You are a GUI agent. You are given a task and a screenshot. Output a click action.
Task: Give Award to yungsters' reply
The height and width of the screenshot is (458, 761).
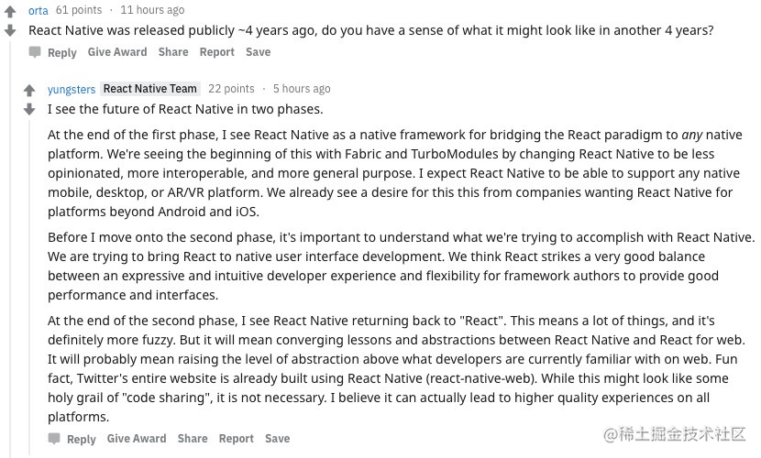(x=137, y=439)
